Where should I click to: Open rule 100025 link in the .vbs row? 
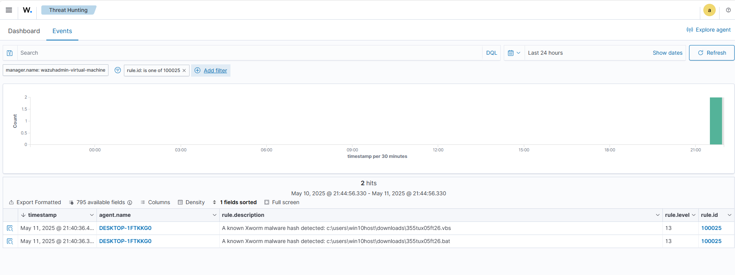click(711, 228)
